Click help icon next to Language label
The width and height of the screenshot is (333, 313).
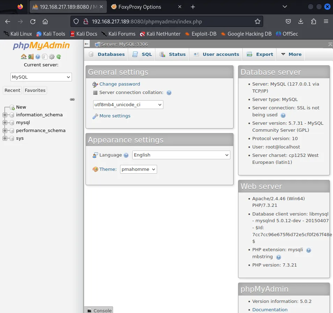[x=126, y=155]
